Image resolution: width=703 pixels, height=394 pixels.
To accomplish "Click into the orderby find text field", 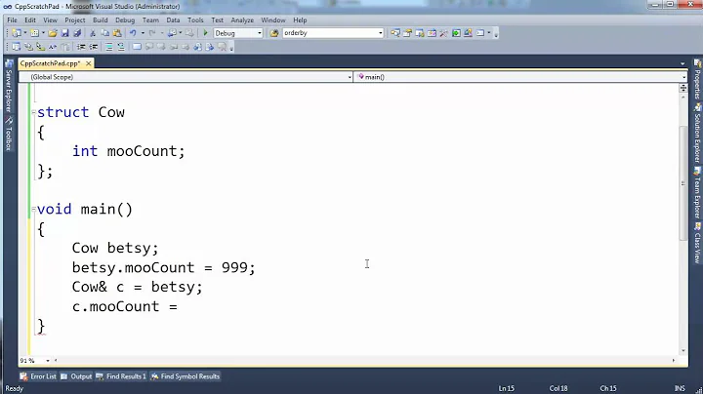I will (x=329, y=33).
